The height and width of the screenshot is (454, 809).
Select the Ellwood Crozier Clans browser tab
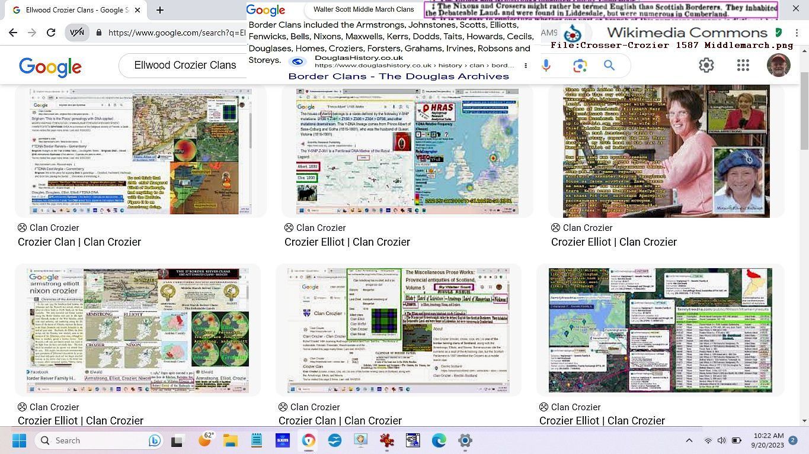pyautogui.click(x=76, y=10)
